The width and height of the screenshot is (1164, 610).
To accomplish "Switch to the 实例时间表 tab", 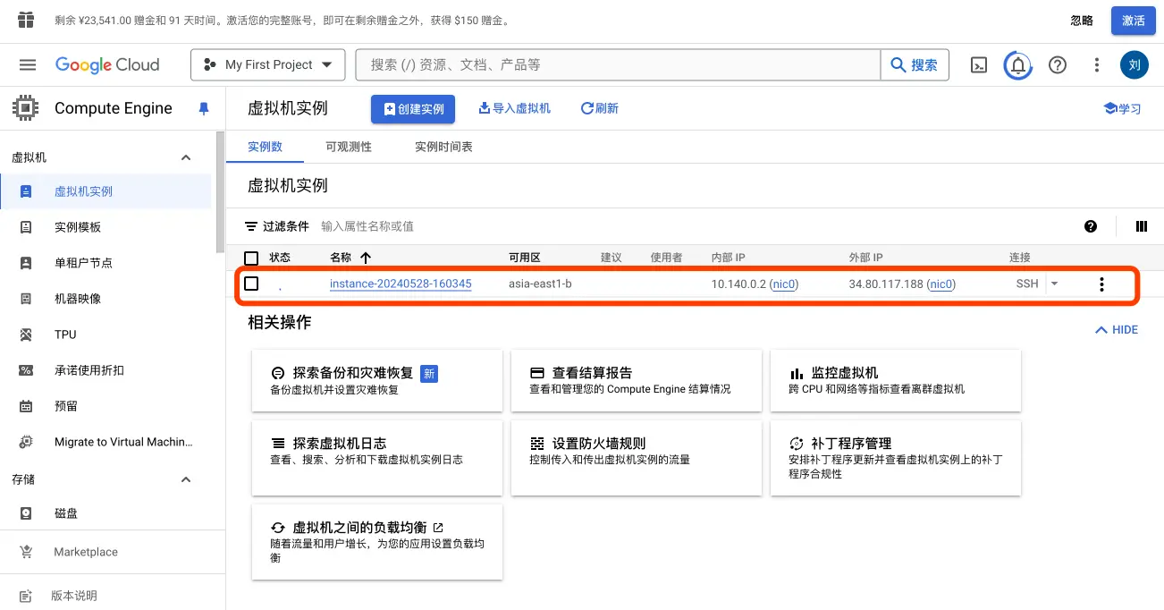I will (x=443, y=147).
